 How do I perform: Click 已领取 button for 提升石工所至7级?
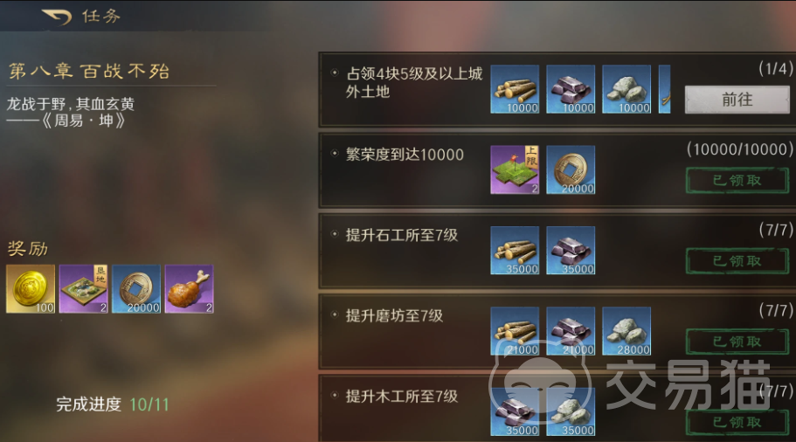click(x=737, y=261)
